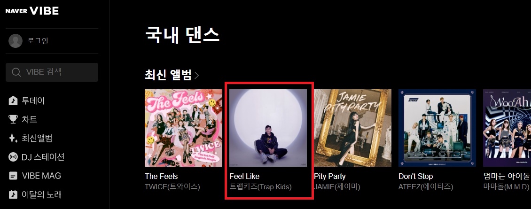Open JAMIE Pity Party album cover
The image size is (531, 209).
pyautogui.click(x=352, y=128)
